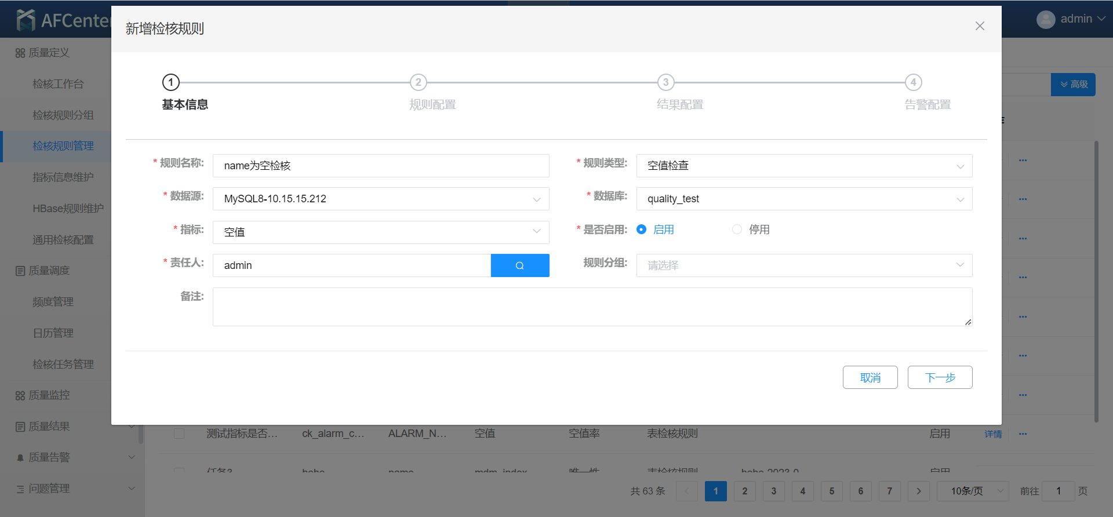Open 检核规则分组 in the sidebar
Viewport: 1113px width, 517px height.
point(63,115)
